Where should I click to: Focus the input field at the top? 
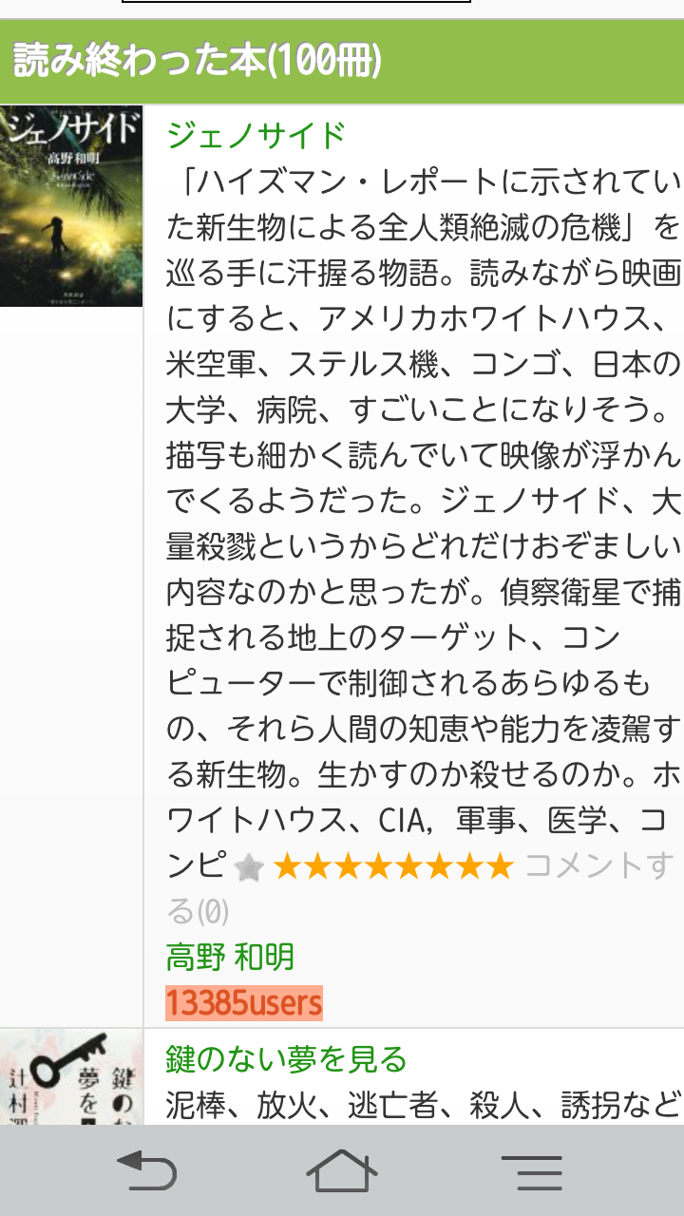pos(296,2)
